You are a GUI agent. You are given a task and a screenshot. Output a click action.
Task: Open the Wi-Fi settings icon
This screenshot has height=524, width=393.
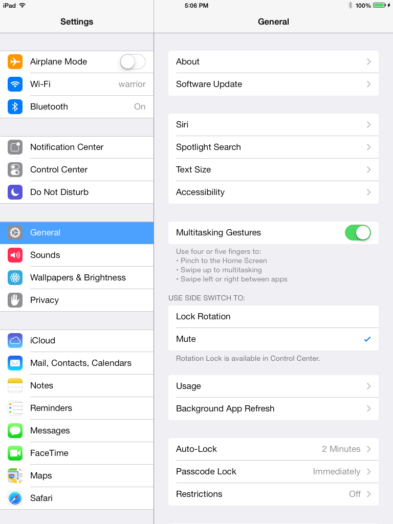pyautogui.click(x=15, y=84)
